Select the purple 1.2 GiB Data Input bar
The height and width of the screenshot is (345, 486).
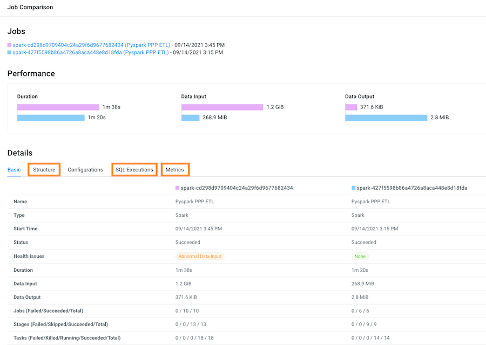click(222, 107)
